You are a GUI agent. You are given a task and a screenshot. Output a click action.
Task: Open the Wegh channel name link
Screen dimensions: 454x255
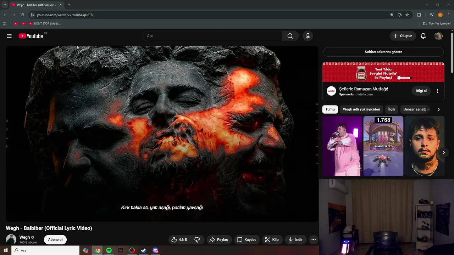tap(24, 237)
